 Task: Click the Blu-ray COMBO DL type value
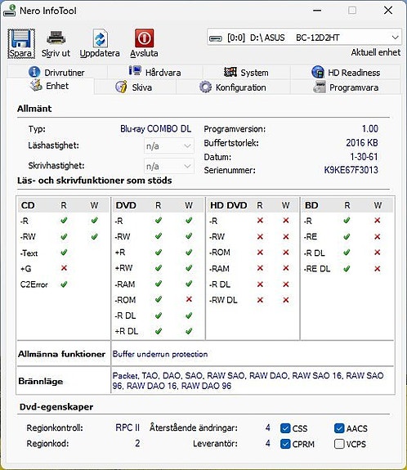(155, 129)
